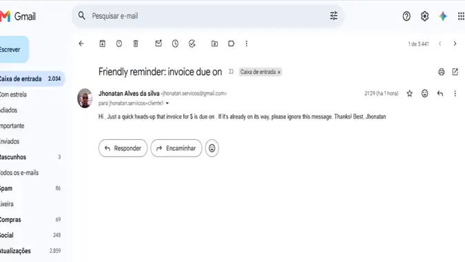Click the Gmail logo
The width and height of the screenshot is (465, 262).
pos(18,16)
